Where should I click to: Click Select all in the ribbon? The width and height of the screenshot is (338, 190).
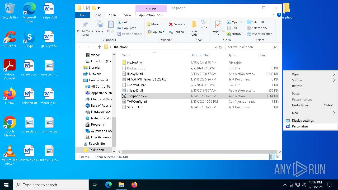255,22
